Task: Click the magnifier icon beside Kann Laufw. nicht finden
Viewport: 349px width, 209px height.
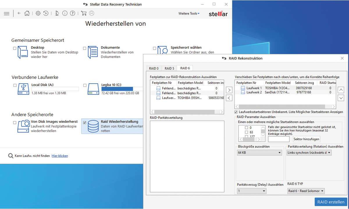Action: tap(10, 156)
